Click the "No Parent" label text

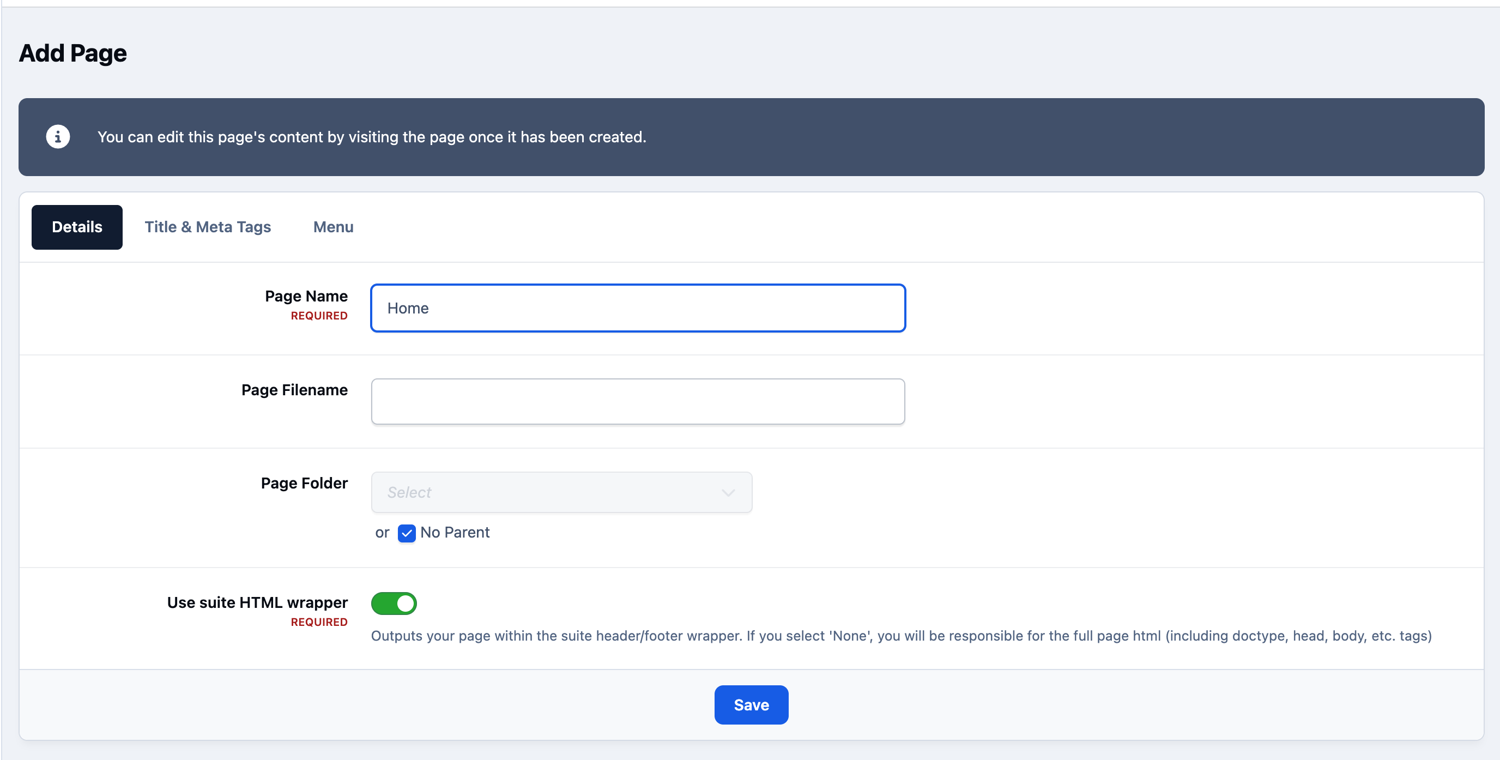(x=455, y=532)
